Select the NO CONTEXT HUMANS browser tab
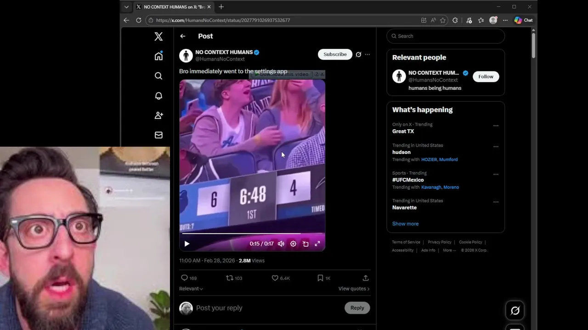 174,7
